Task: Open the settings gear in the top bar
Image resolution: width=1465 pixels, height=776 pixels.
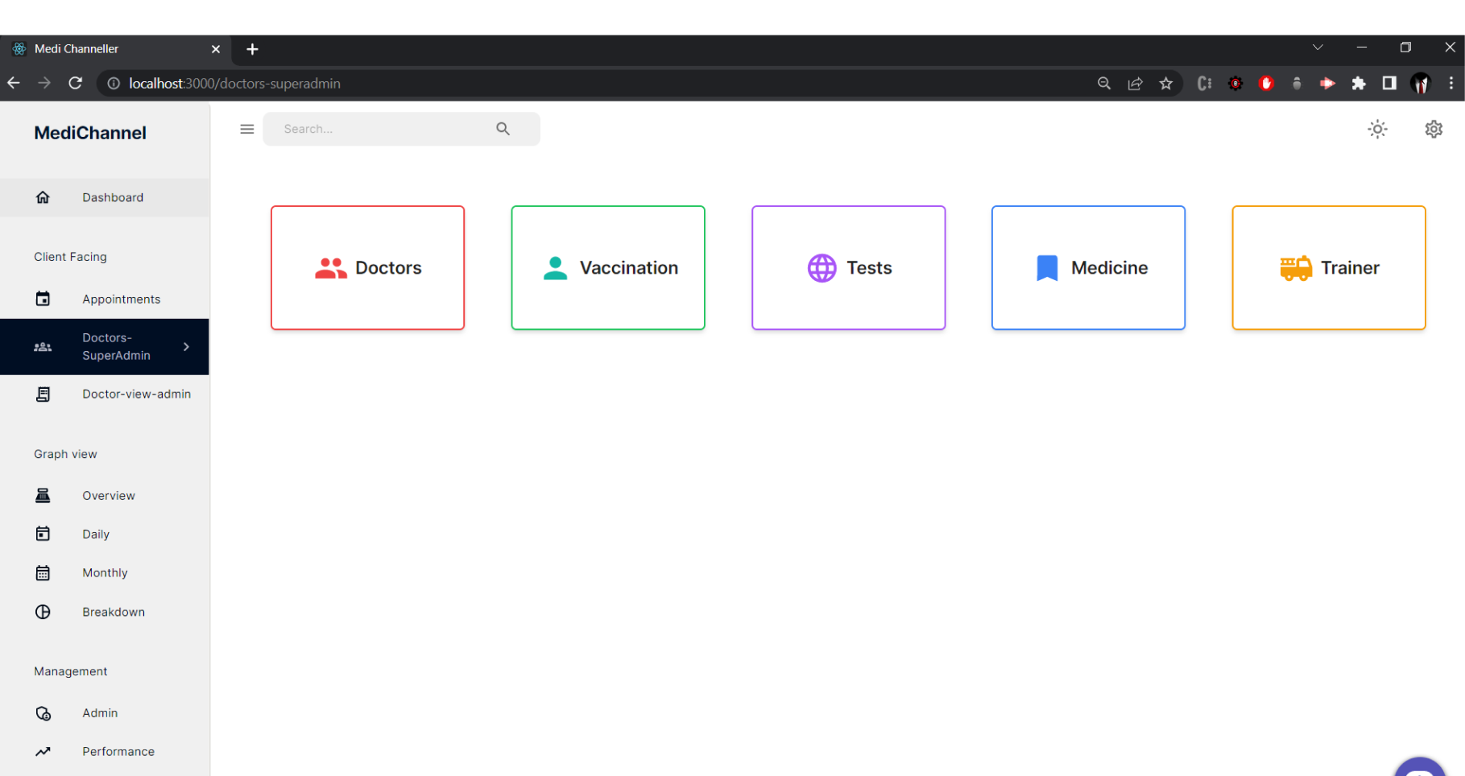Action: (1434, 129)
